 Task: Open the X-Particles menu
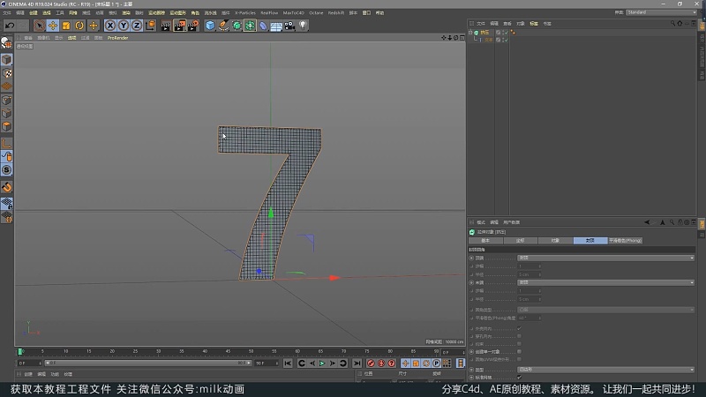click(245, 13)
